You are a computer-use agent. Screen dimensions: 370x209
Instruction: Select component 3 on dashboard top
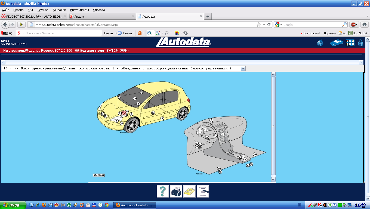(x=211, y=120)
